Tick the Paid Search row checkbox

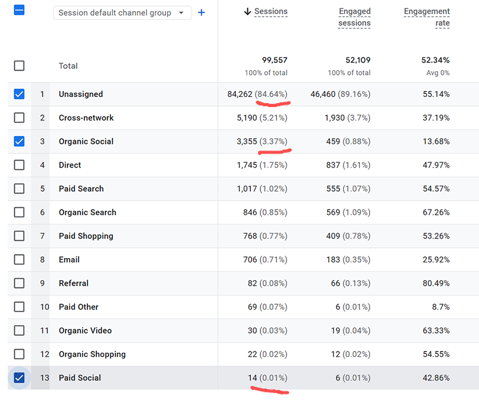[x=19, y=189]
